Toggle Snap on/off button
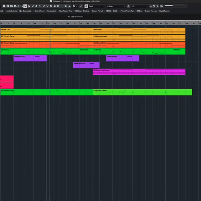Screen dimensions: 201x201 (86, 6)
